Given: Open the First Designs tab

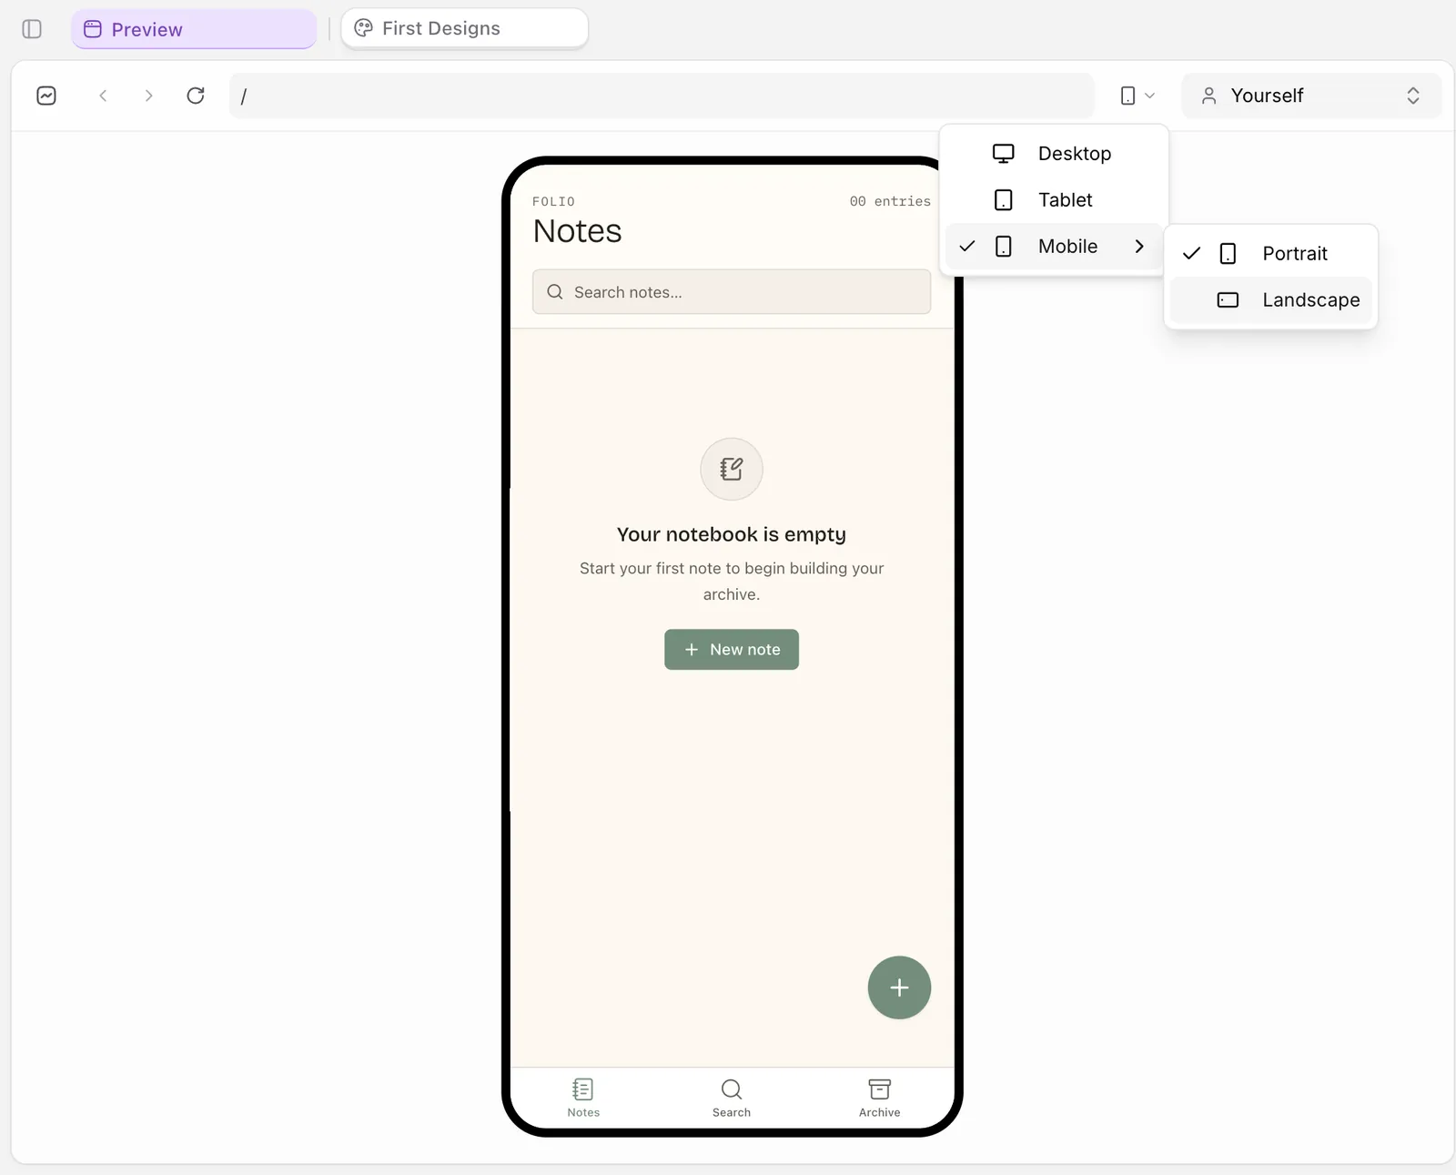Looking at the screenshot, I should coord(464,28).
